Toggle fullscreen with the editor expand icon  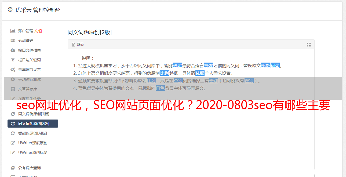(x=309, y=45)
